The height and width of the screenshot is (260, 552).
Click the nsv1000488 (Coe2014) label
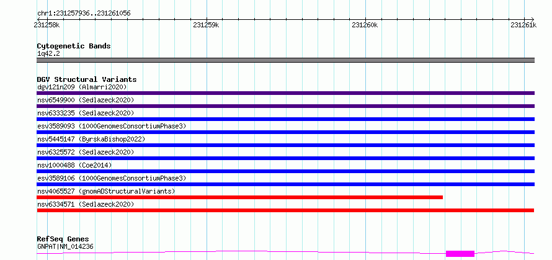74,165
